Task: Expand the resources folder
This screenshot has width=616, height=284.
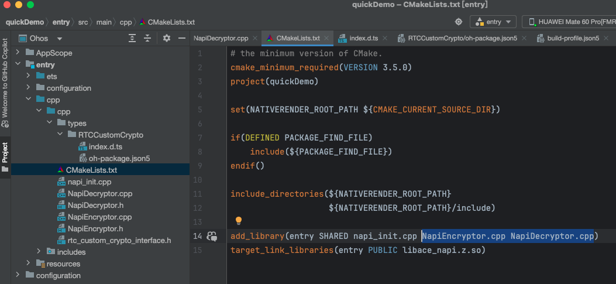Action: tap(28, 263)
